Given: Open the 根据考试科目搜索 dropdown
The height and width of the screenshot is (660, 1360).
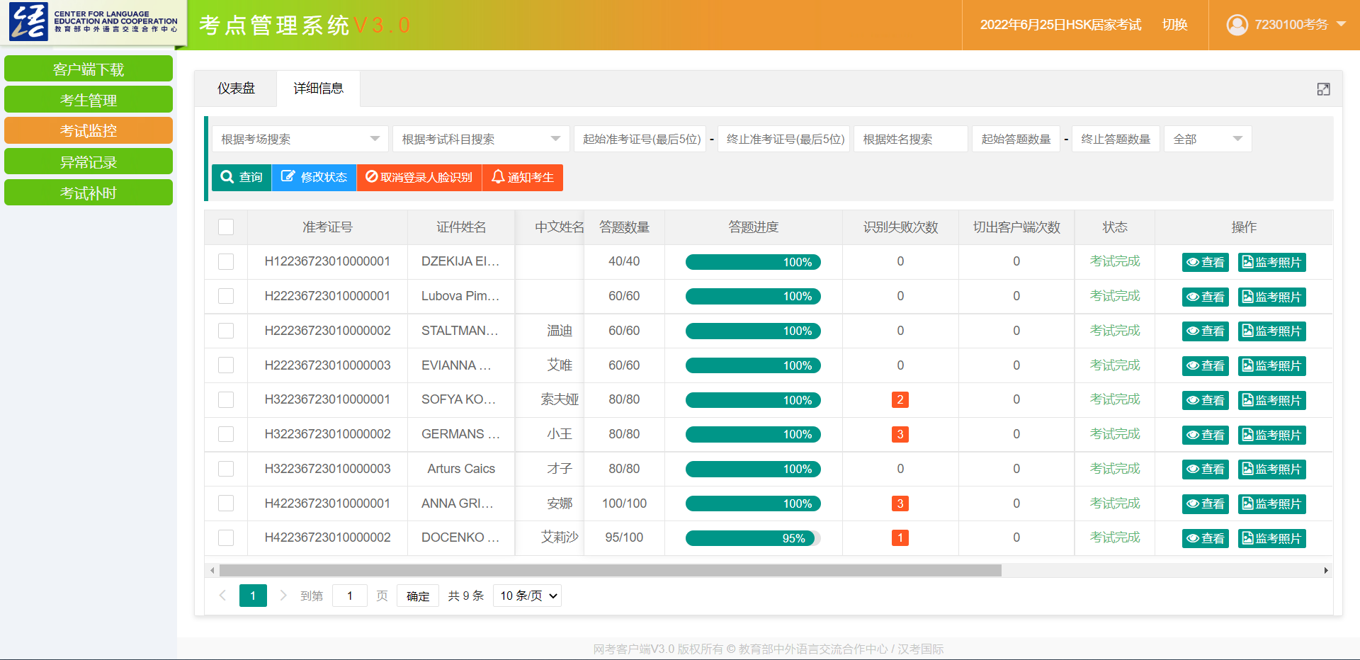Looking at the screenshot, I should click(x=481, y=139).
